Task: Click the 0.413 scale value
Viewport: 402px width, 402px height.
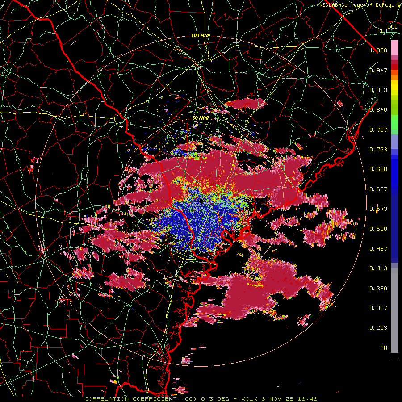Action: [x=378, y=268]
